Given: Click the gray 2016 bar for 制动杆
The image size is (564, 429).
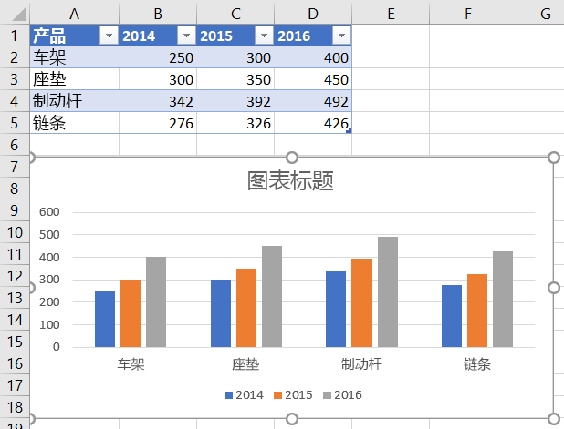Looking at the screenshot, I should 388,291.
